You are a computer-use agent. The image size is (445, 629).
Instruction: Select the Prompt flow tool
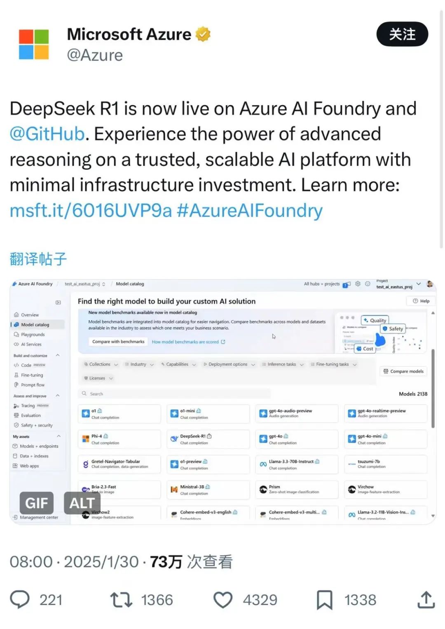(x=33, y=385)
